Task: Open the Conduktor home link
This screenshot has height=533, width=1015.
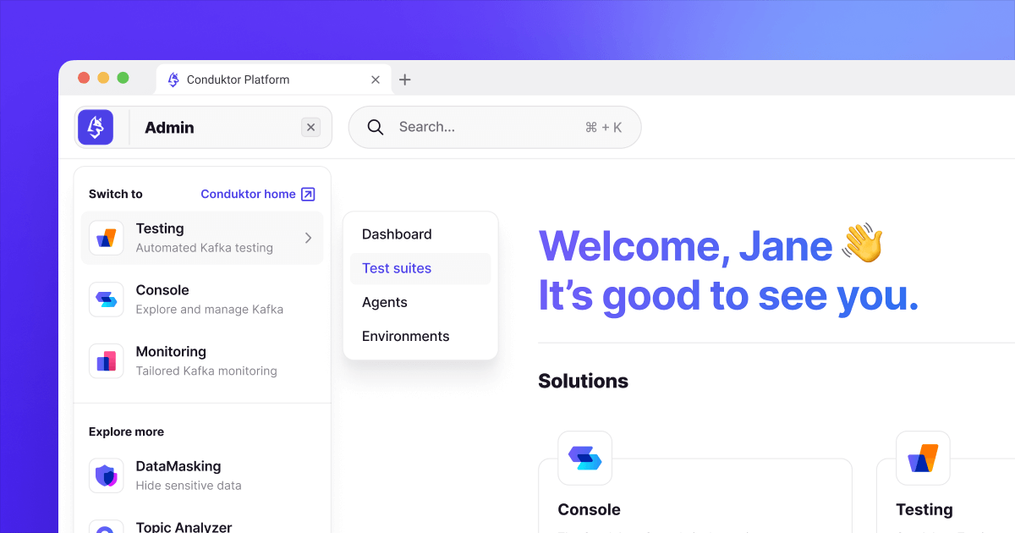Action: pos(248,194)
